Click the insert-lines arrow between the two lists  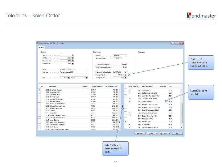(122, 106)
